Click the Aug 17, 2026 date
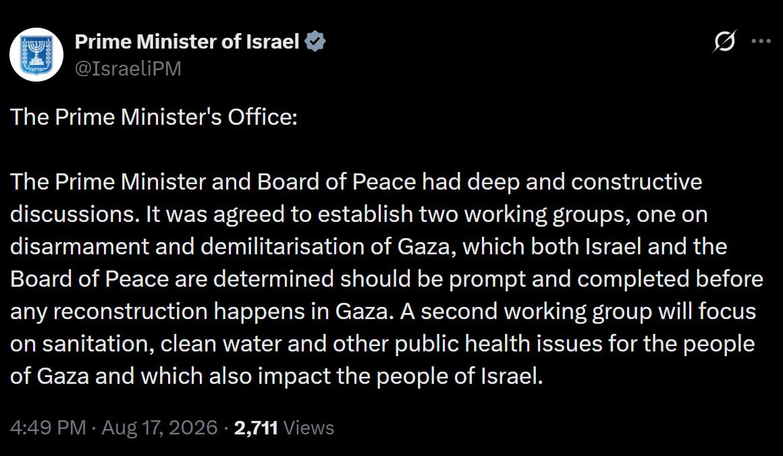The image size is (783, 456). 160,428
